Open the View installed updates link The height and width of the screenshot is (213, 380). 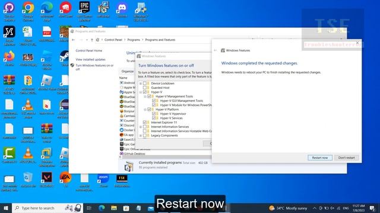pyautogui.click(x=90, y=59)
